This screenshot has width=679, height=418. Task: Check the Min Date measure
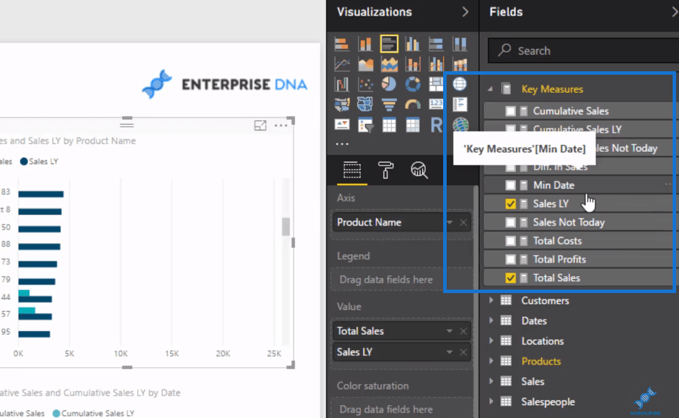point(510,186)
